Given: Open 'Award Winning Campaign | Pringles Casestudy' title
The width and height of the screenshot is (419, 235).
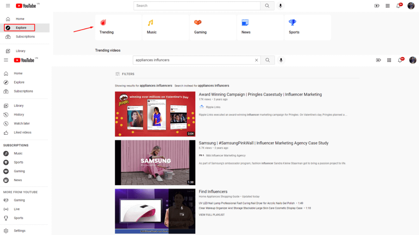Looking at the screenshot, I should pyautogui.click(x=260, y=94).
